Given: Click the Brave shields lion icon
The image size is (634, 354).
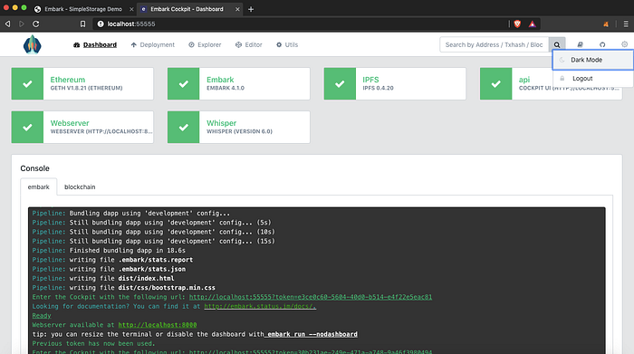Looking at the screenshot, I should pyautogui.click(x=517, y=24).
